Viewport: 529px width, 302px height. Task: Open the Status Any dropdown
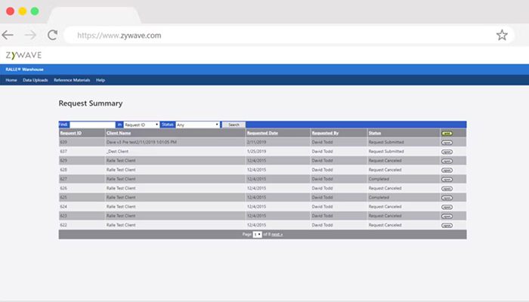point(198,125)
